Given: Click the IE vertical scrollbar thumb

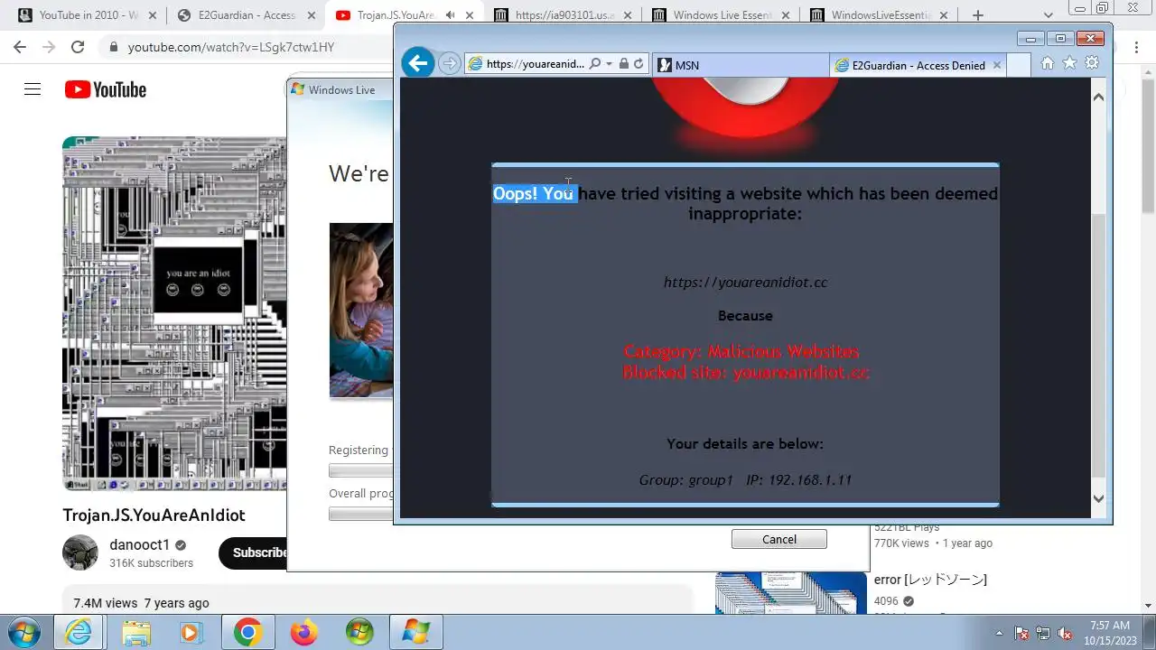Looking at the screenshot, I should click(x=1098, y=346).
